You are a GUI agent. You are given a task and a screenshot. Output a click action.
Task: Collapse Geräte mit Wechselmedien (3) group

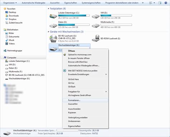point(48,31)
